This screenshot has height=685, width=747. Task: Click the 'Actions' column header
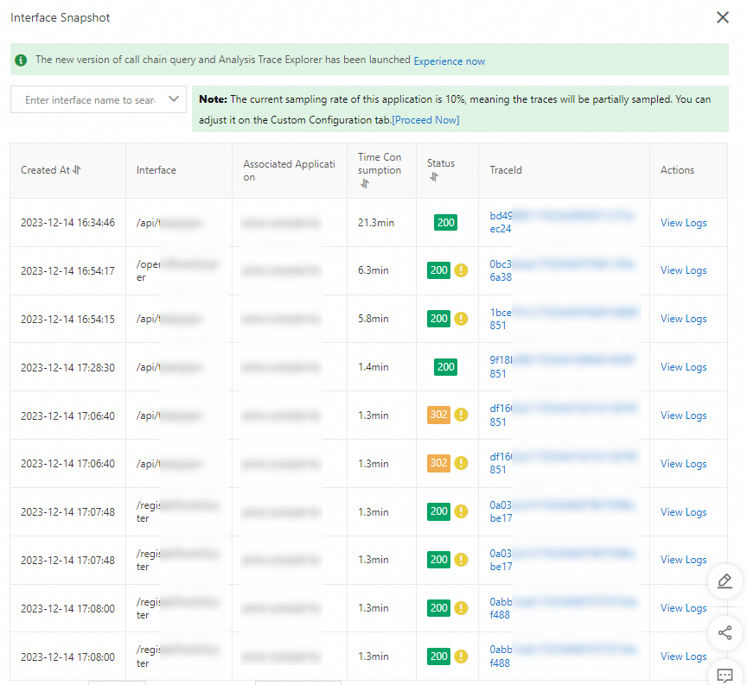pyautogui.click(x=677, y=170)
